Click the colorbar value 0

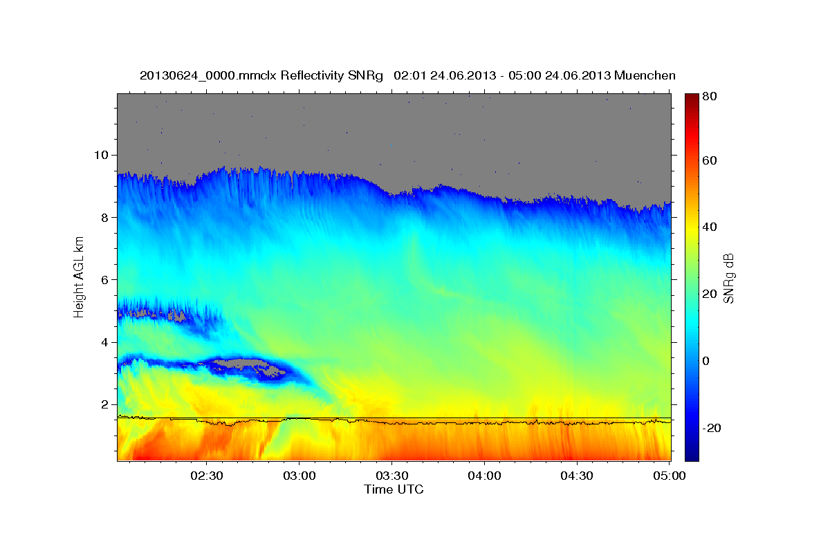coord(707,361)
